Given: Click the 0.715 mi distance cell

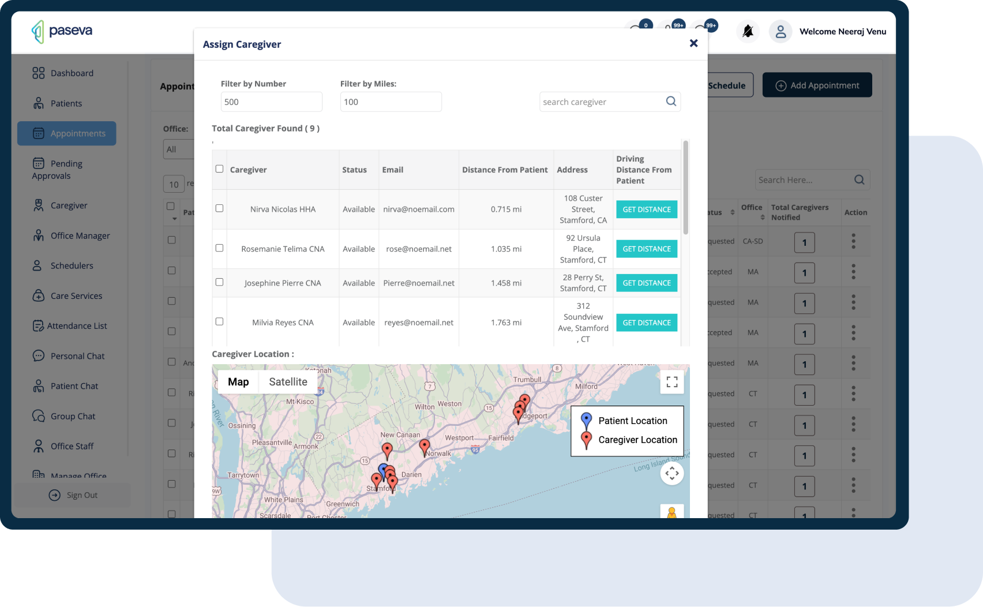Looking at the screenshot, I should point(506,209).
